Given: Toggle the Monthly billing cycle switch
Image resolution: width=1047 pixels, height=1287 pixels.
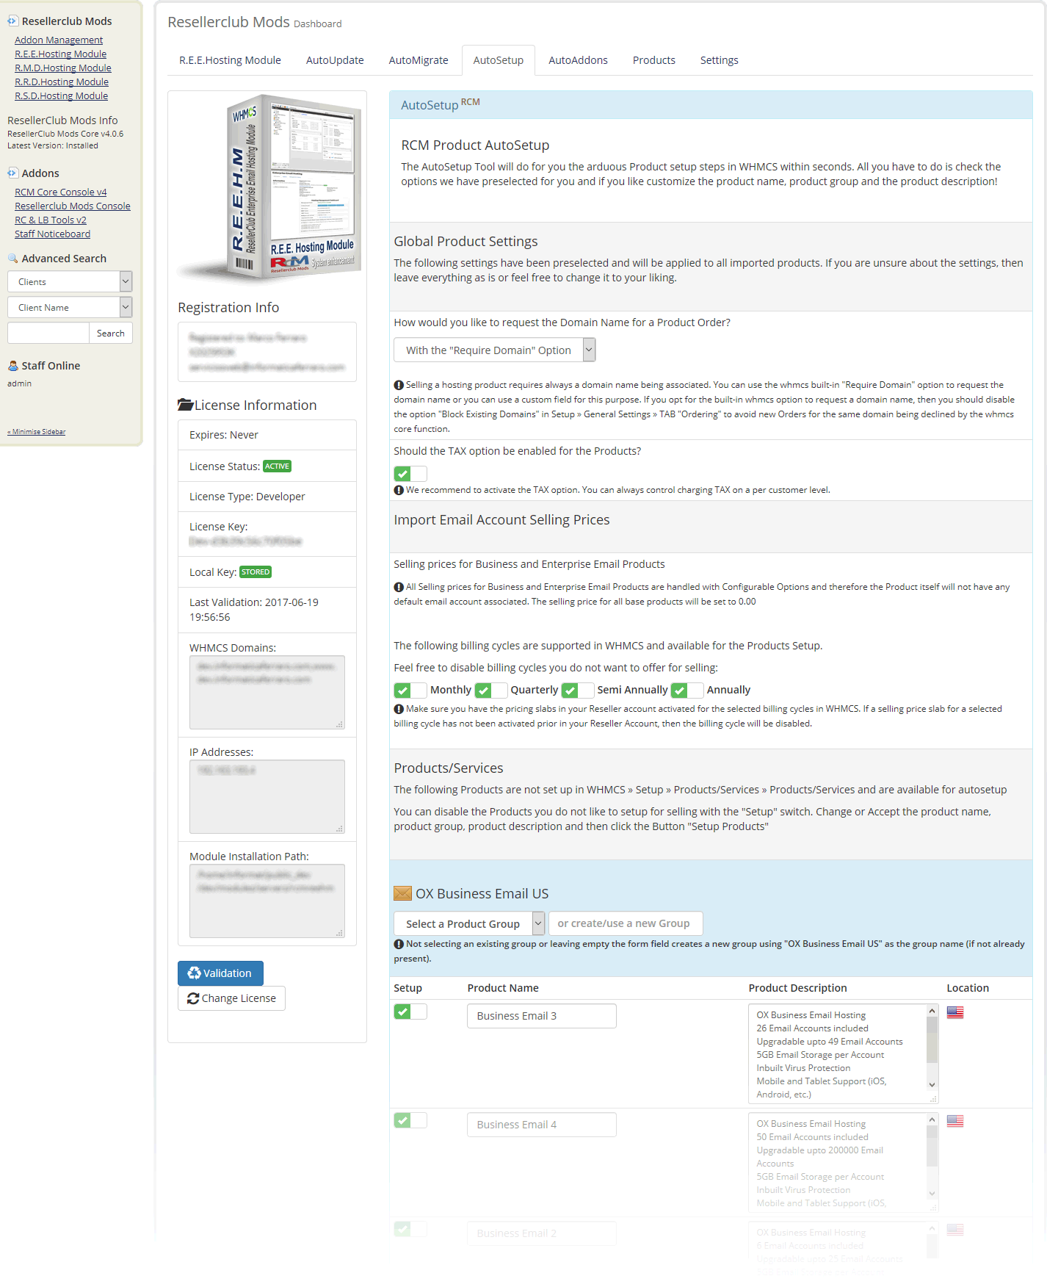Looking at the screenshot, I should (410, 690).
